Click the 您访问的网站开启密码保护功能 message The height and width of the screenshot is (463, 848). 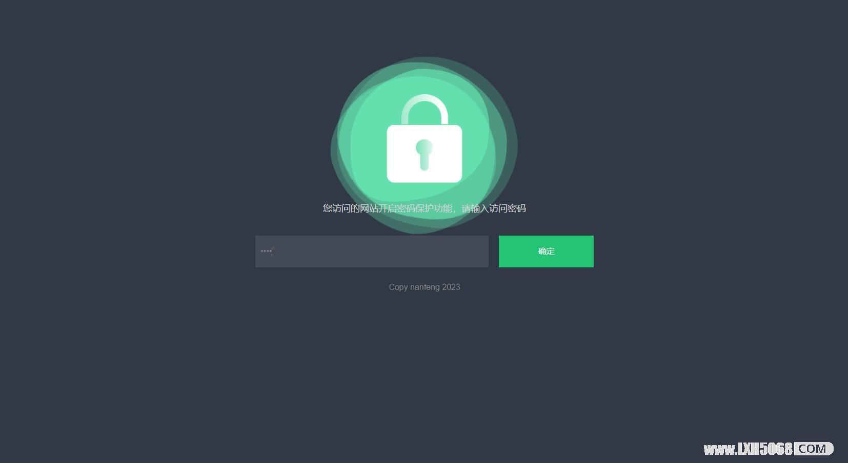[x=388, y=208]
